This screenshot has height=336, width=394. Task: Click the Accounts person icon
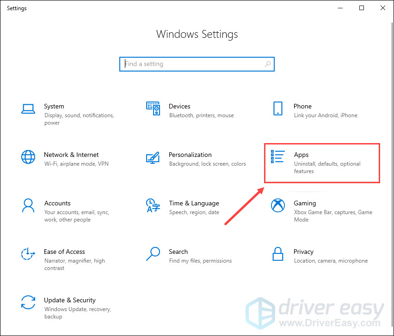click(x=28, y=205)
